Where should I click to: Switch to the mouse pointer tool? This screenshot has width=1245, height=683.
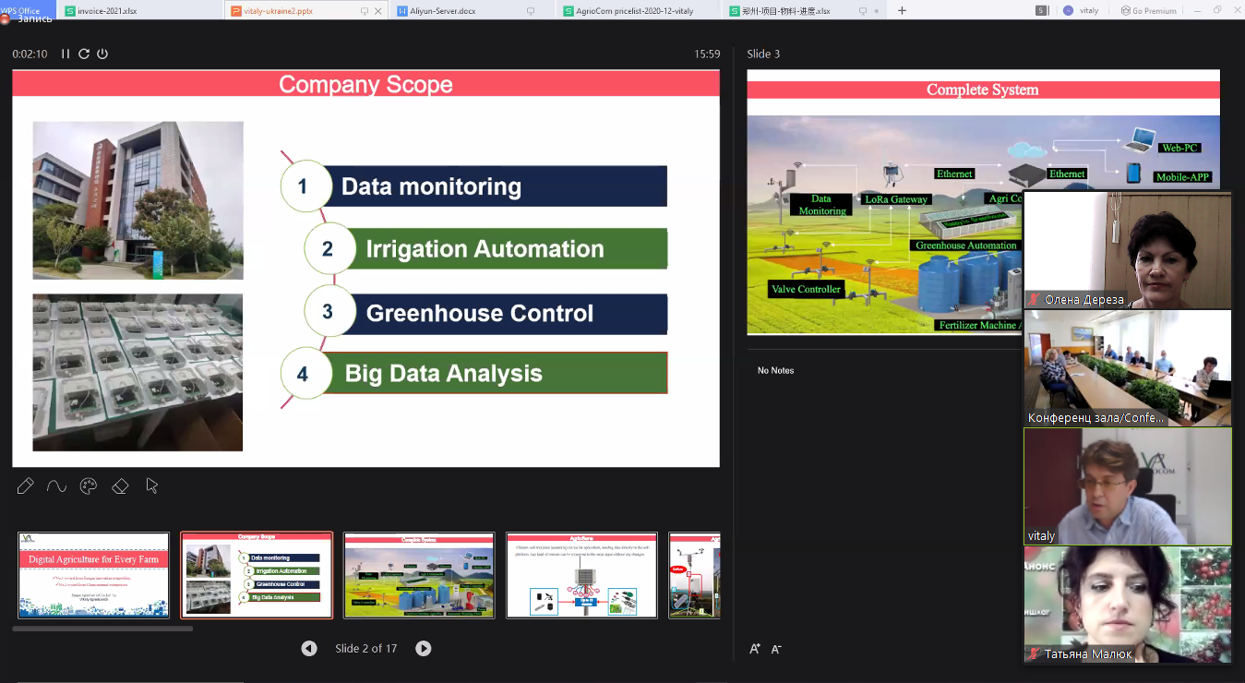pos(152,485)
